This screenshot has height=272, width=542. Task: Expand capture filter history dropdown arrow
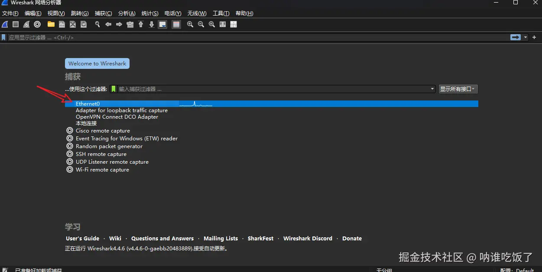pyautogui.click(x=432, y=89)
